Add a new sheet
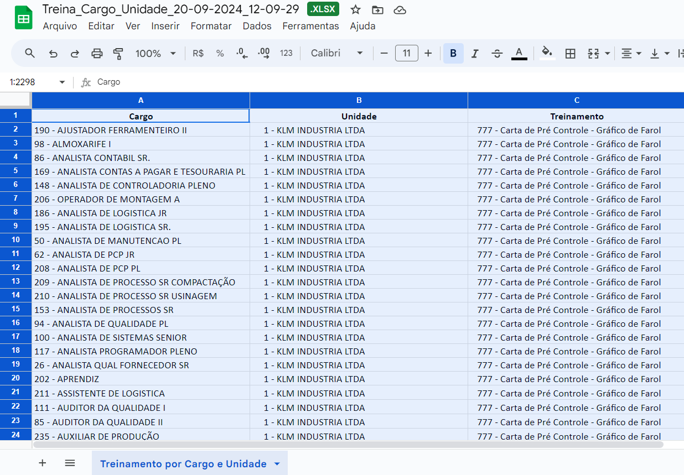The image size is (684, 475). (x=43, y=463)
